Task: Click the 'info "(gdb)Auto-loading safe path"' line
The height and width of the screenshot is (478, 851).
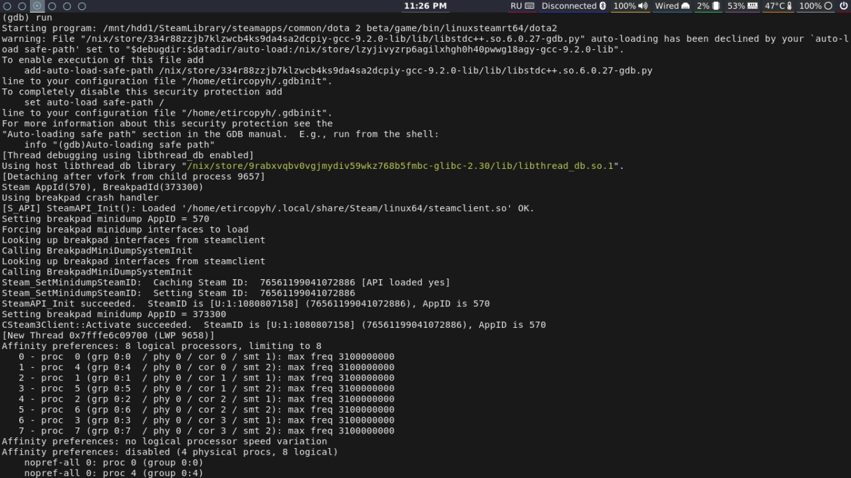Action: (x=119, y=144)
